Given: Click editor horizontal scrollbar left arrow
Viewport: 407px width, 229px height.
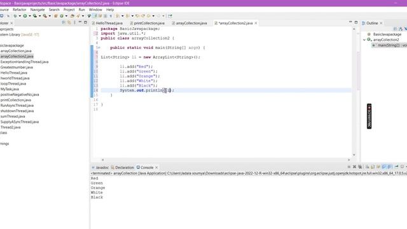Looking at the screenshot, I should (x=103, y=160).
